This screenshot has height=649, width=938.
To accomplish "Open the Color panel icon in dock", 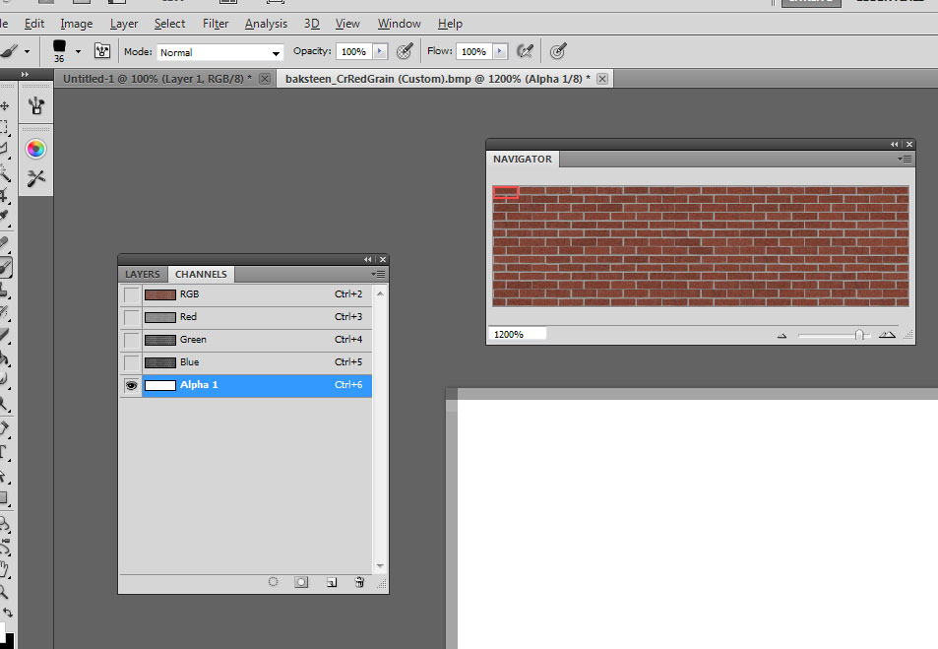I will click(x=36, y=149).
